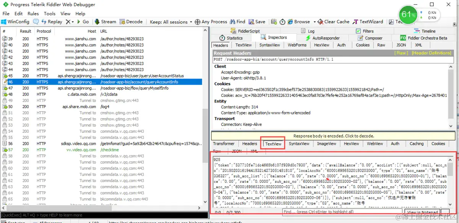459x223 pixels.
Task: Open the TextWizard tool
Action: click(368, 22)
